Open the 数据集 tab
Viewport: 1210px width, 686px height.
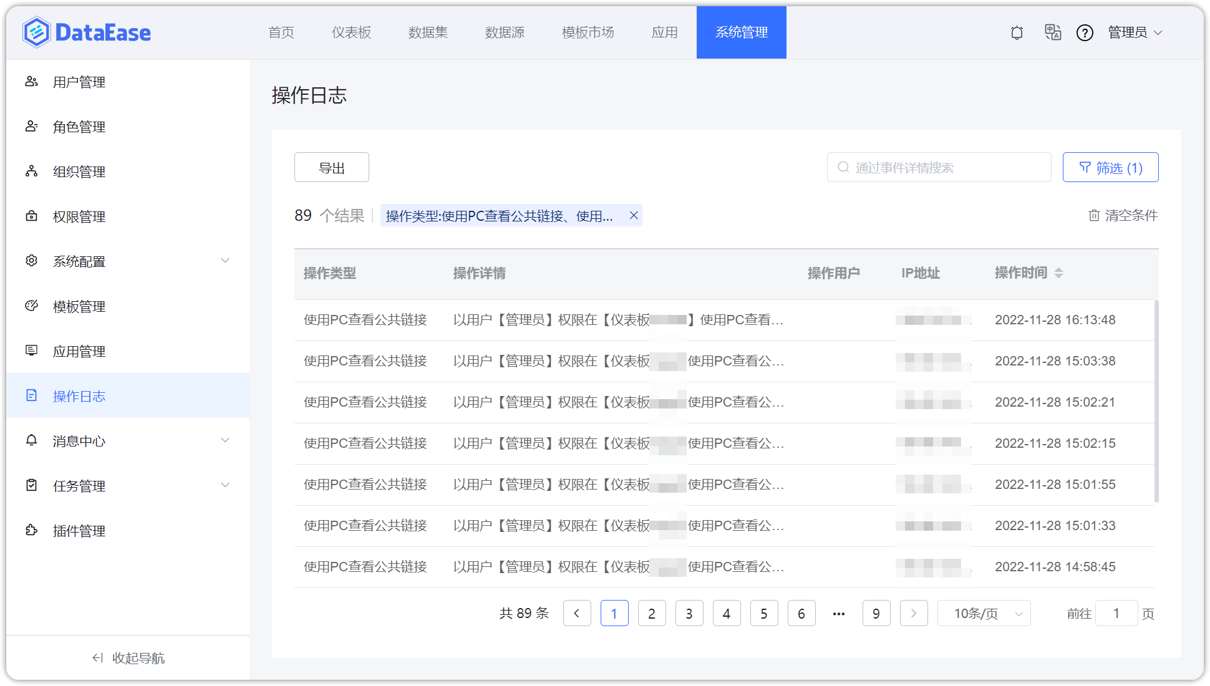[x=428, y=32]
